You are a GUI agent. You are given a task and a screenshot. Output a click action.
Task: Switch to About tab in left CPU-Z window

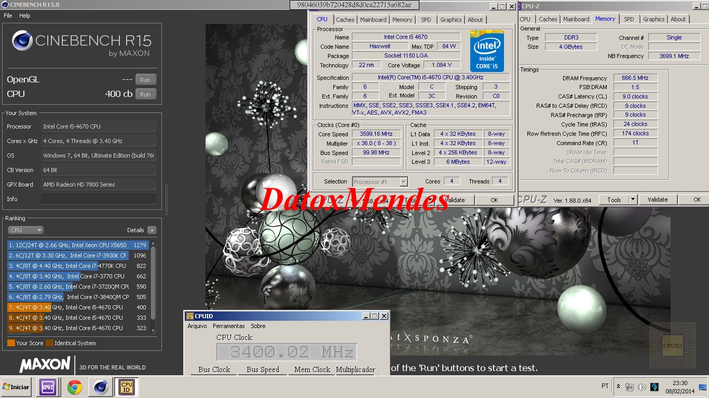point(475,20)
